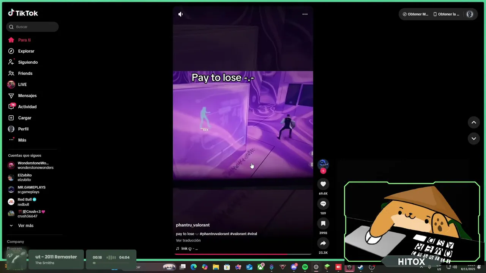This screenshot has width=486, height=273.
Task: Like the video with heart icon
Action: (323, 184)
